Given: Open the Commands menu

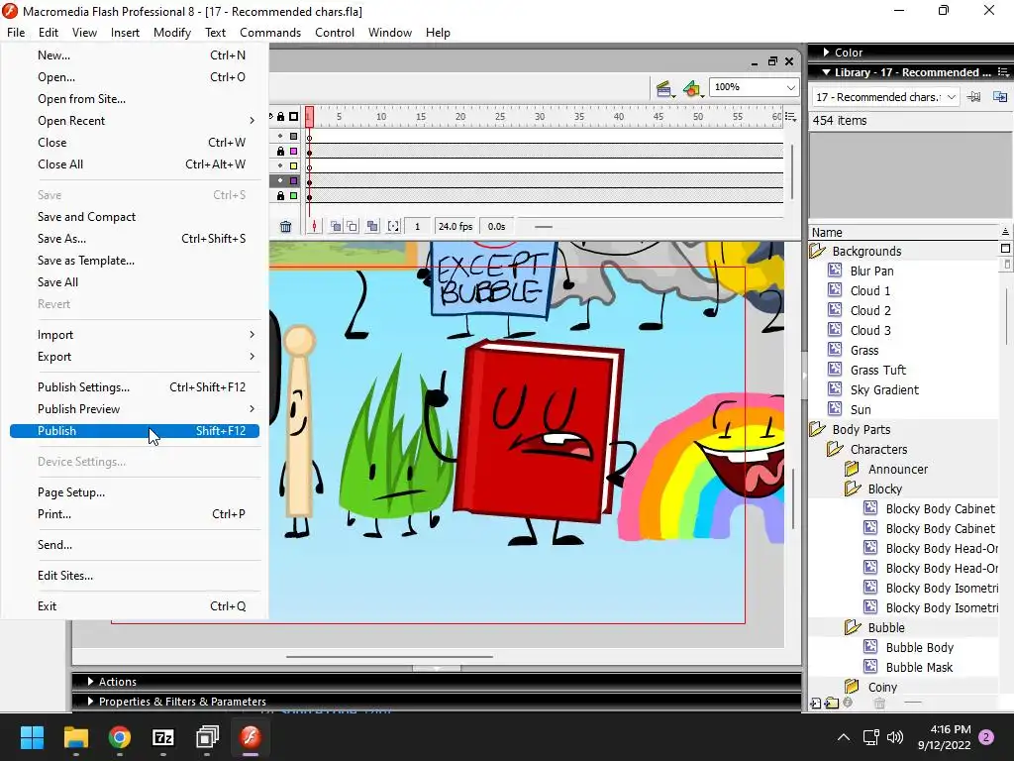Looking at the screenshot, I should click(270, 33).
